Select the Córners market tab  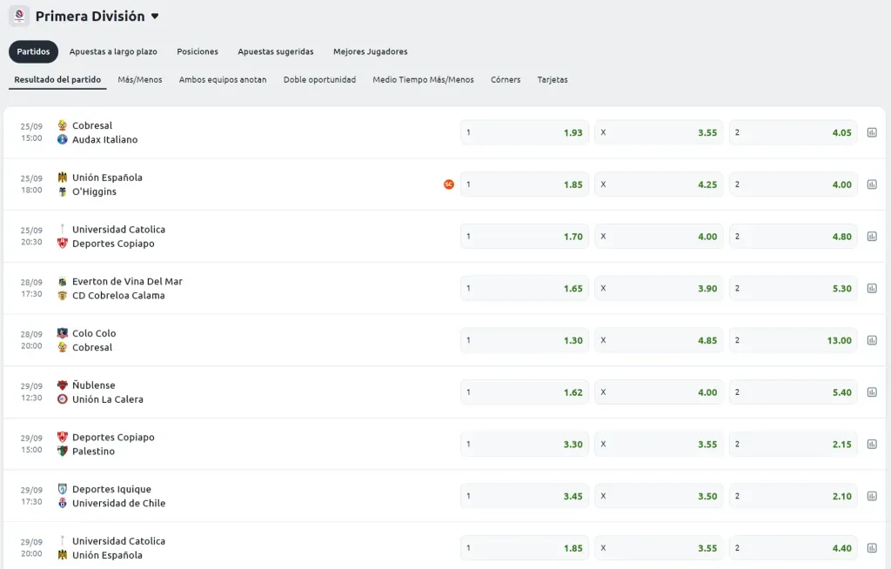point(506,79)
